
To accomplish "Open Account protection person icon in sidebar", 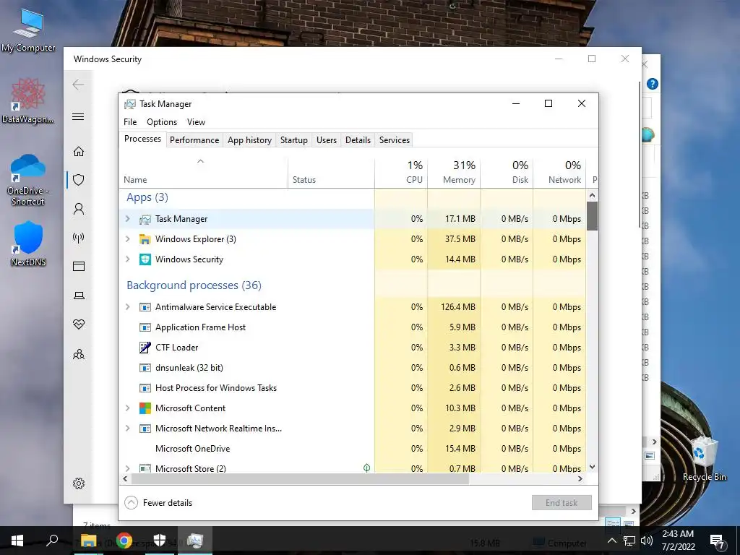I will tap(79, 209).
